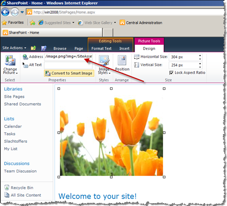Open the Discussions heading link

click(17, 163)
